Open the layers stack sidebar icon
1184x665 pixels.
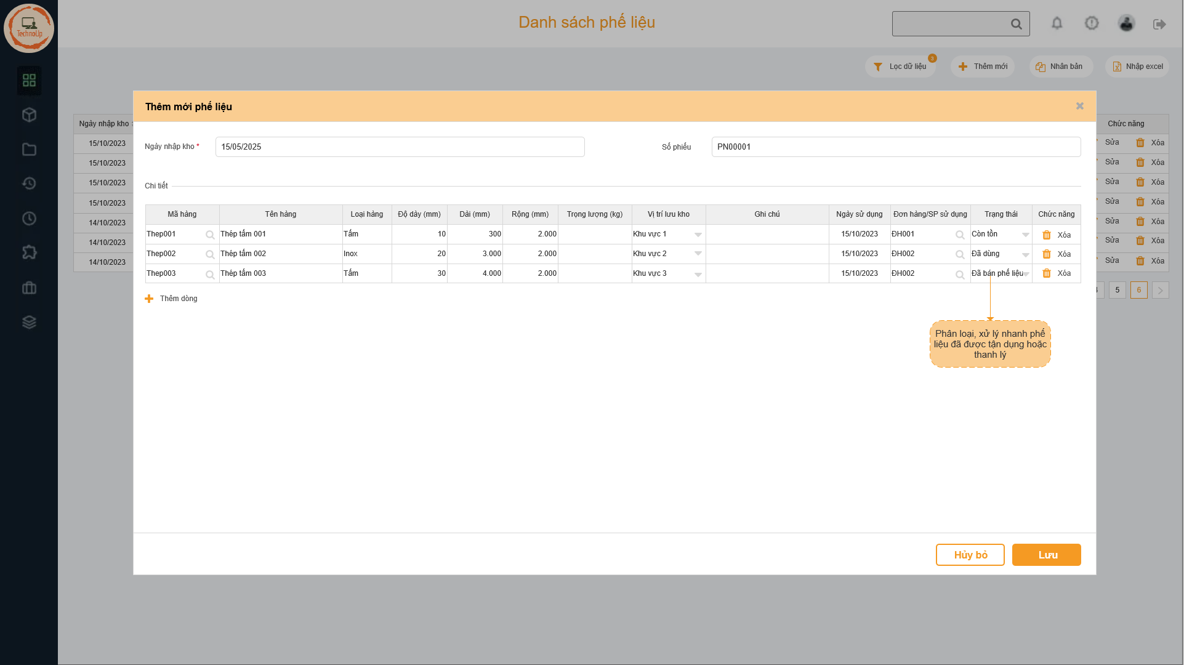[x=29, y=322]
